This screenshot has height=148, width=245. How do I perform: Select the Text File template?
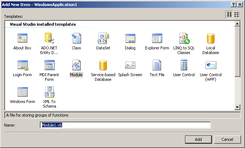[157, 65]
